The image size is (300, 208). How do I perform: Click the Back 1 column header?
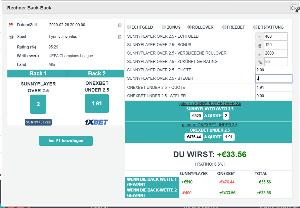click(x=37, y=74)
